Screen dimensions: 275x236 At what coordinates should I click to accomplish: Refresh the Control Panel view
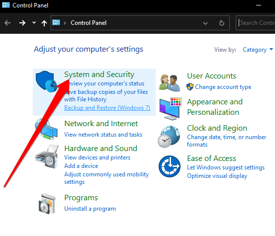(222, 23)
